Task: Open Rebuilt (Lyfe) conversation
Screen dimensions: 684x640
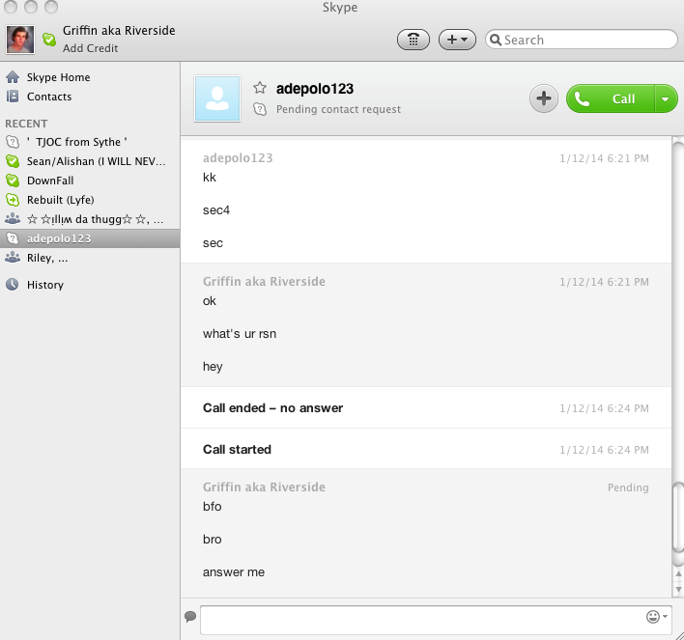Action: (90, 200)
